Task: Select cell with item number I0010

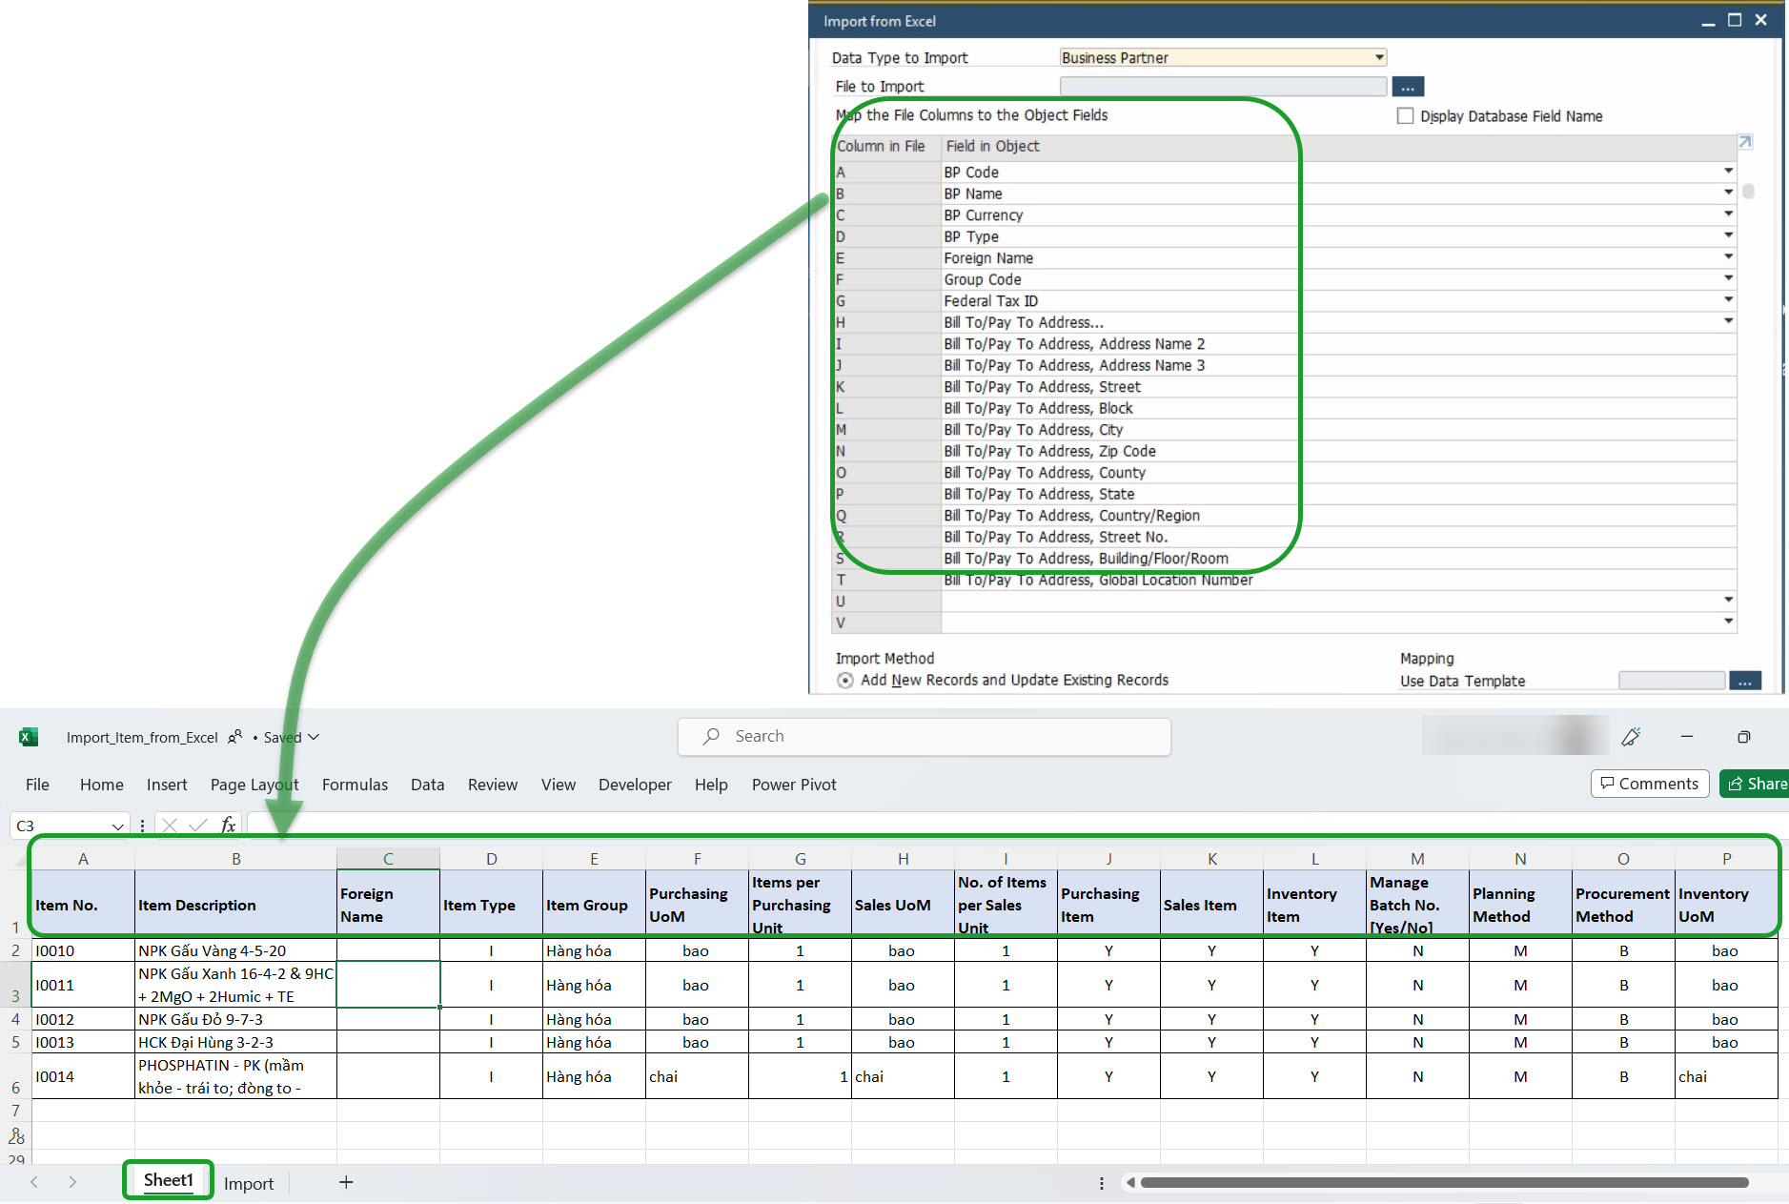Action: [x=83, y=950]
